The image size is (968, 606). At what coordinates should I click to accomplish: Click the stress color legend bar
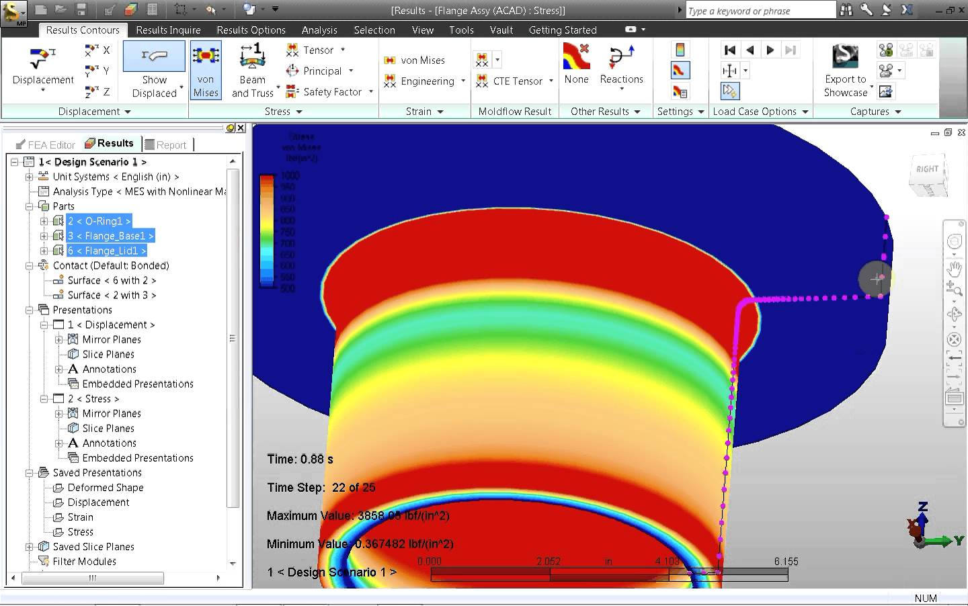[267, 232]
